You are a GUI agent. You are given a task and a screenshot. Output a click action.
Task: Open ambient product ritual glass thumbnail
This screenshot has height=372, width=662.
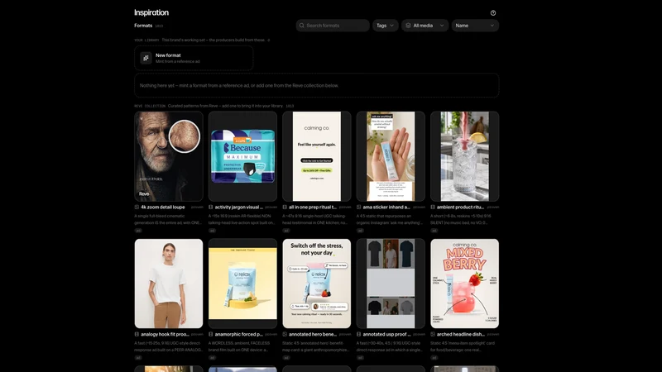(x=464, y=156)
